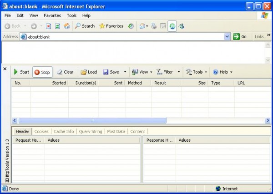This screenshot has width=273, height=194.
Task: Close the IEHttpTools panel with X
Action: click(x=5, y=69)
